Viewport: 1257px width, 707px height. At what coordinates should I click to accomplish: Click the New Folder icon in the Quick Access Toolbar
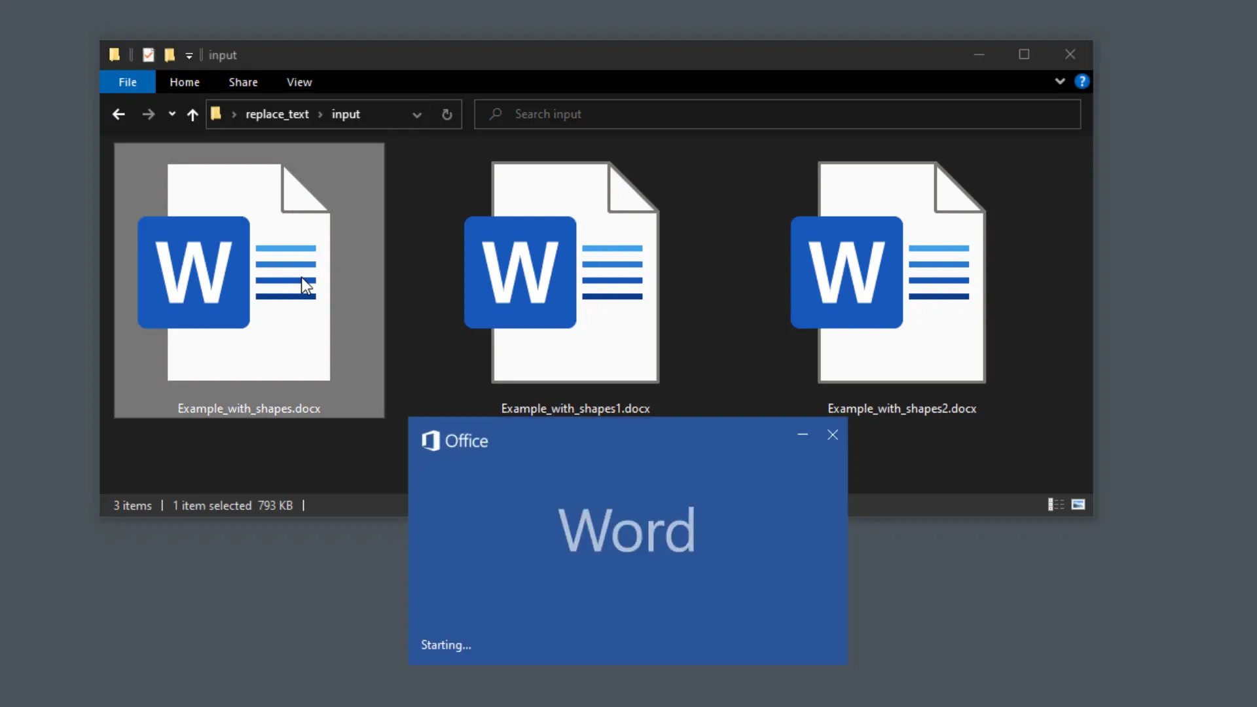170,55
